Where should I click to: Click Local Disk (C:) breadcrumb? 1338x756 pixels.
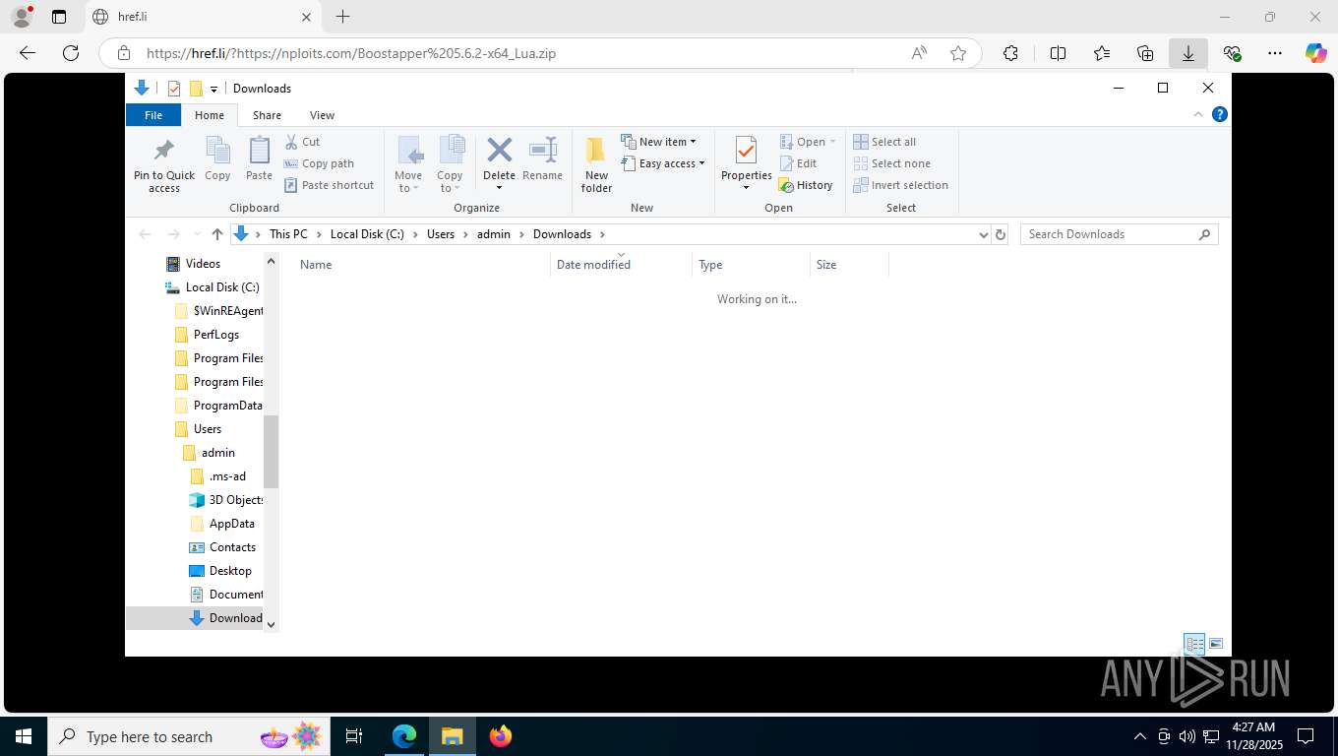[x=367, y=234]
